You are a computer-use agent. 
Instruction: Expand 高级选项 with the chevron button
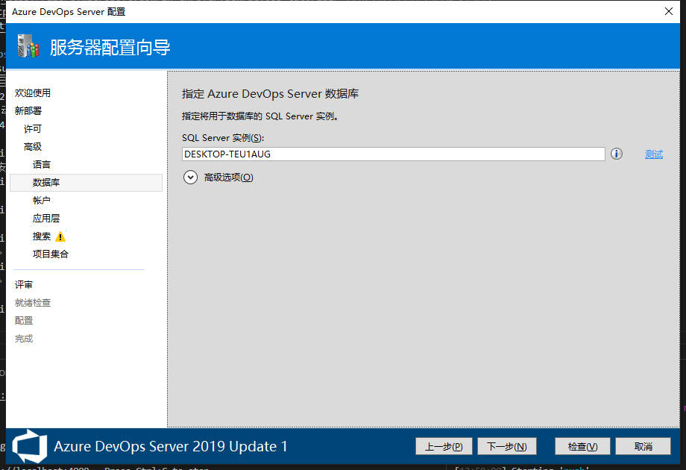[x=190, y=178]
